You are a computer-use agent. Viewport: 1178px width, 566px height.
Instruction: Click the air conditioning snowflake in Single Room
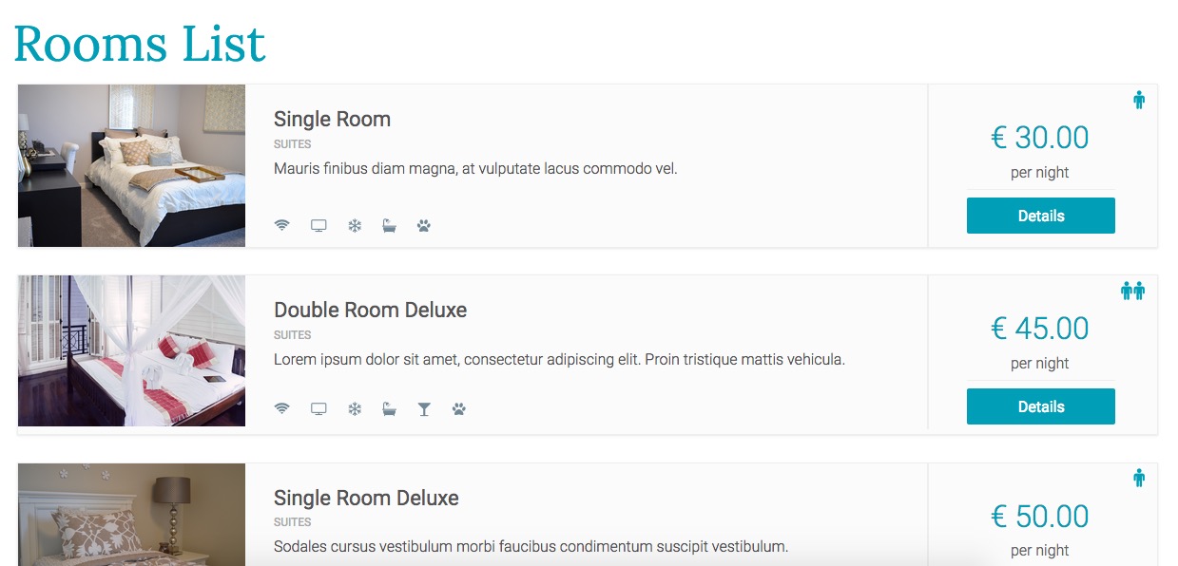[355, 226]
